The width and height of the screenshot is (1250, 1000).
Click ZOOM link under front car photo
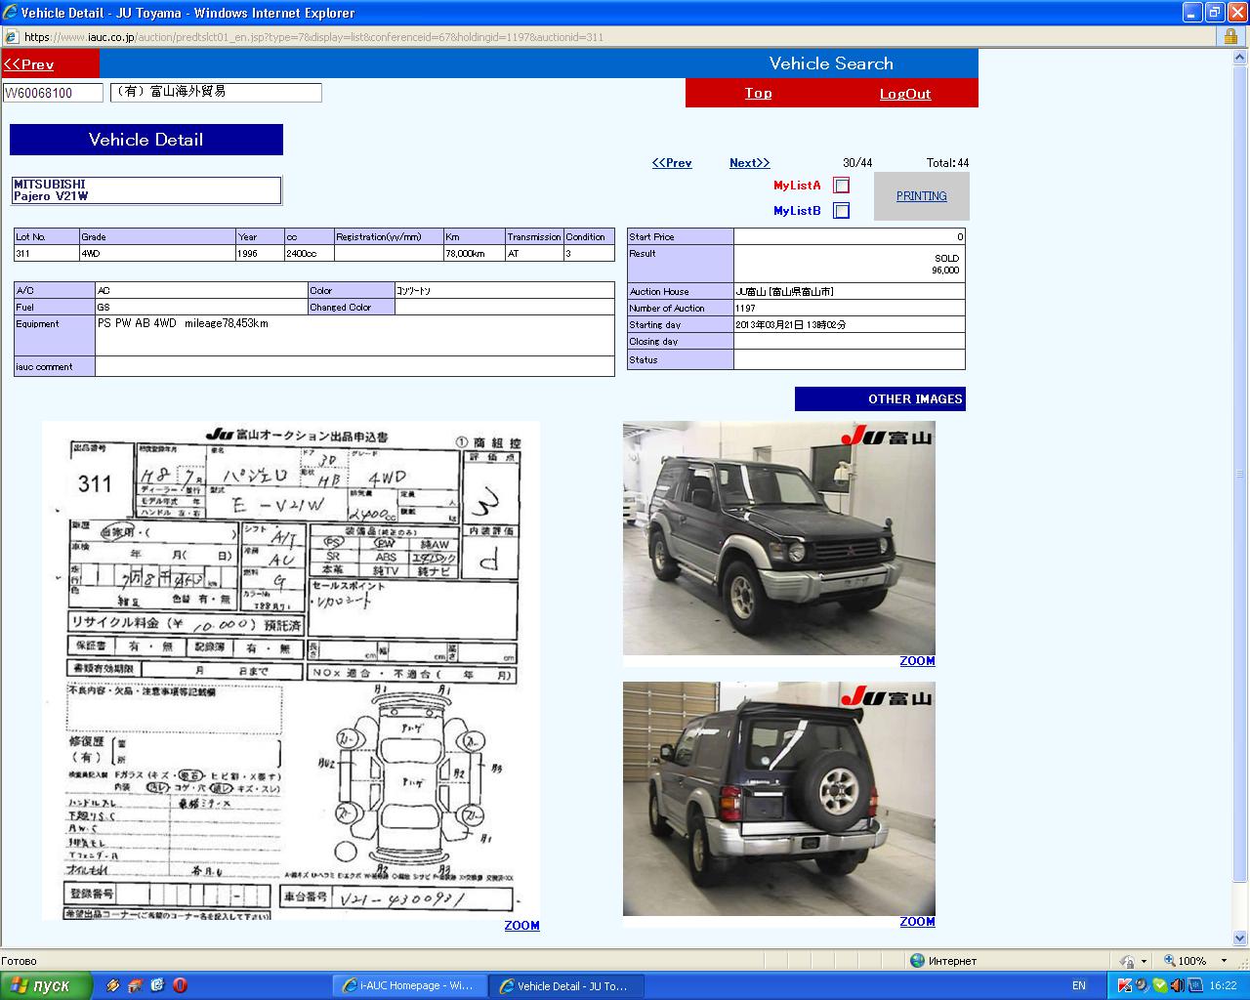917,661
